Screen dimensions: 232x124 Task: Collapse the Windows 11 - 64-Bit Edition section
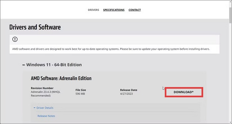coord(52,65)
